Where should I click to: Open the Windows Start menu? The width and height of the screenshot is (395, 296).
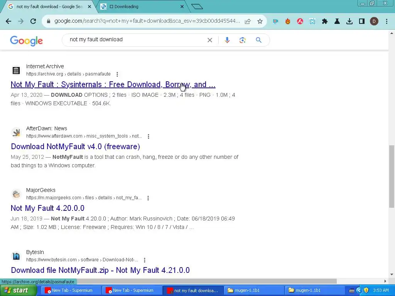tap(18, 291)
